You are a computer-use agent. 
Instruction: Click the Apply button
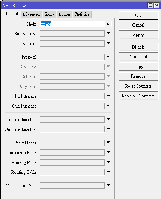[138, 35]
